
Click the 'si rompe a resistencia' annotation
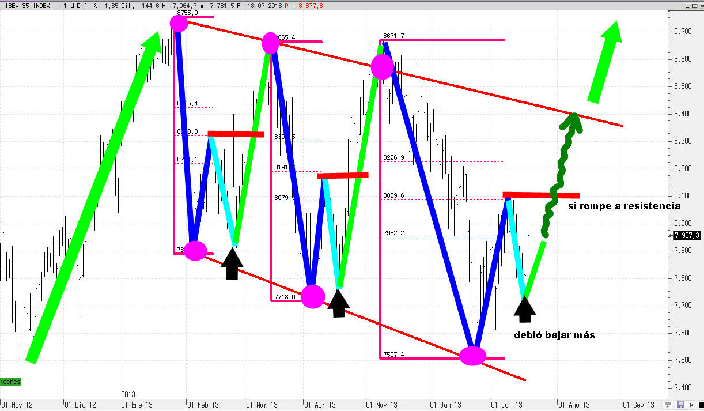624,206
